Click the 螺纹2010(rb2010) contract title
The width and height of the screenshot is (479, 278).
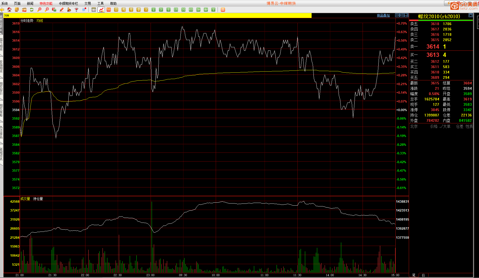[439, 16]
